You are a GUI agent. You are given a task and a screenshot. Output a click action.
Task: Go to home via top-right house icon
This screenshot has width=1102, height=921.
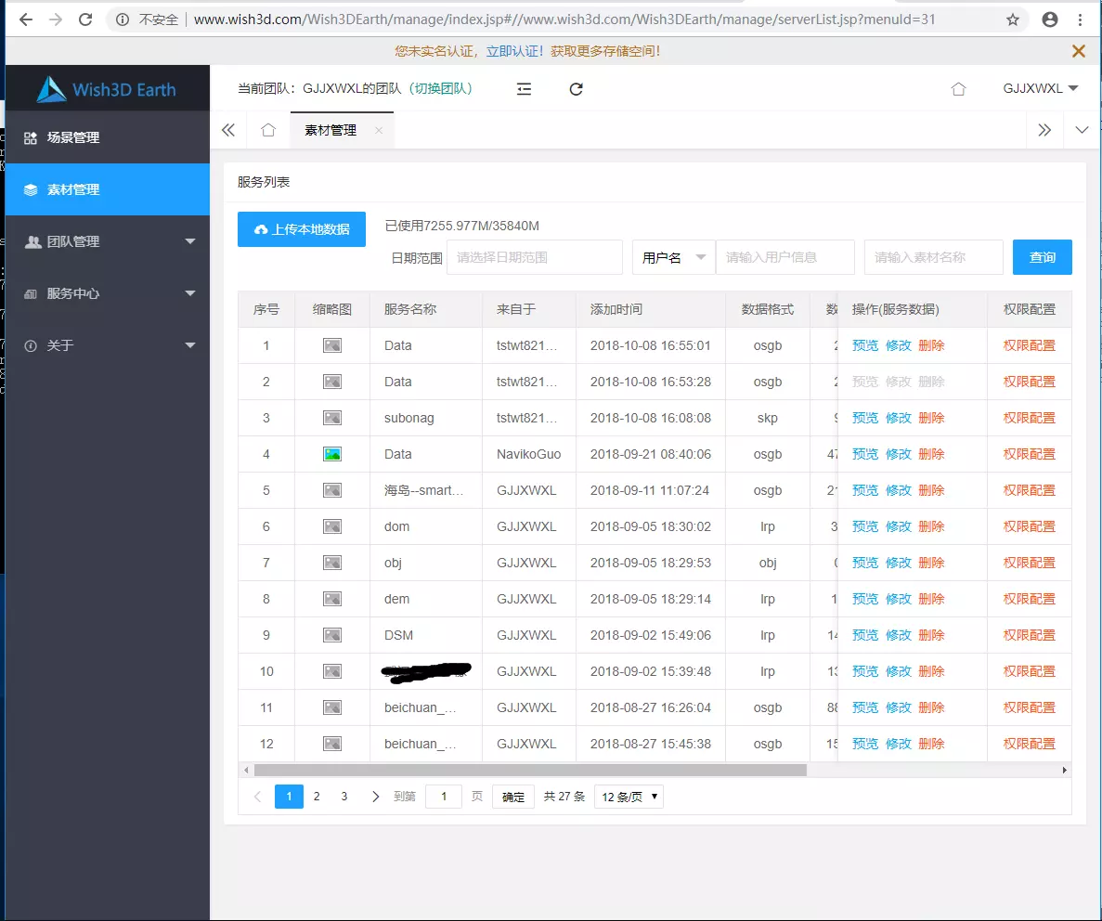[959, 88]
